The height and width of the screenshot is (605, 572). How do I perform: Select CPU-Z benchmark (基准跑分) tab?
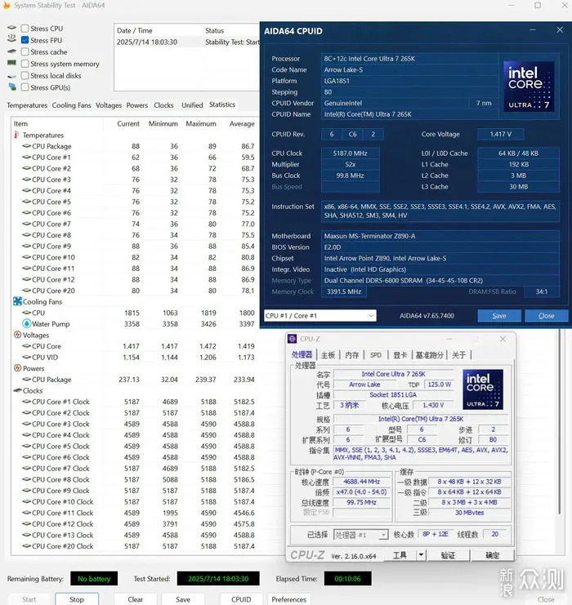(429, 354)
